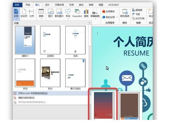Open the 页面布局 page layout tab
The width and height of the screenshot is (170, 124).
click(x=59, y=5)
